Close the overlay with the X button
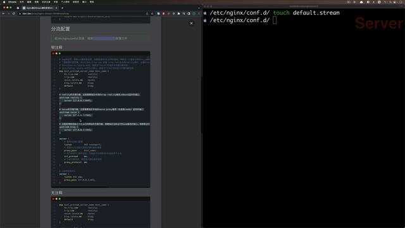This screenshot has height=228, width=405. 191,23
